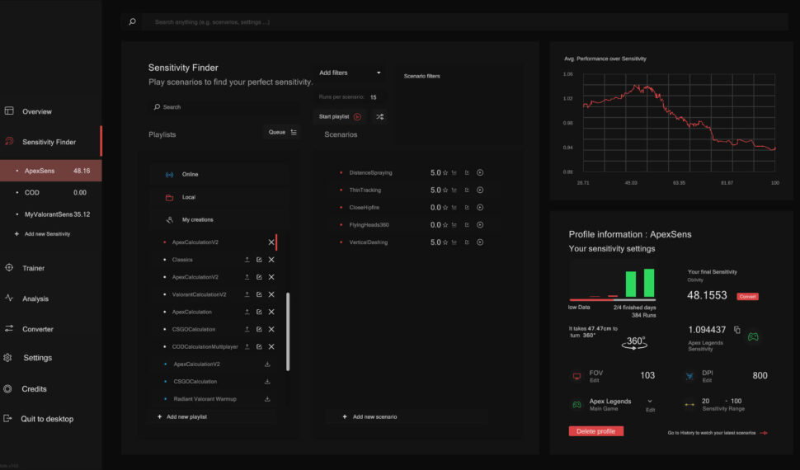The height and width of the screenshot is (470, 800).
Task: Expand the Online playlists section
Action: click(190, 175)
